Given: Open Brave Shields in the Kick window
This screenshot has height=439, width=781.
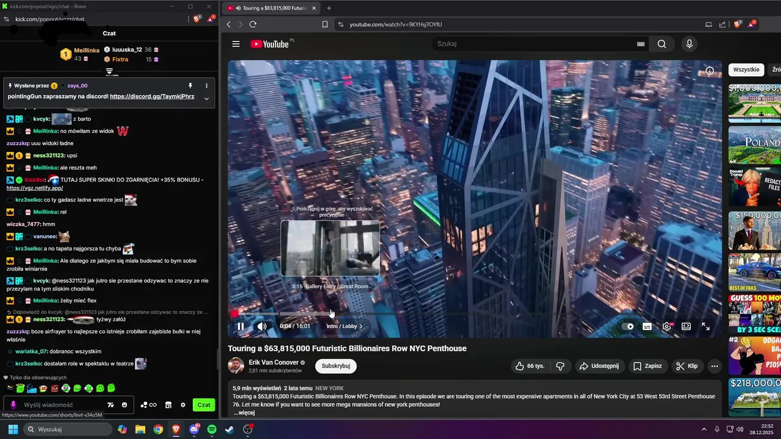Looking at the screenshot, I should click(197, 19).
